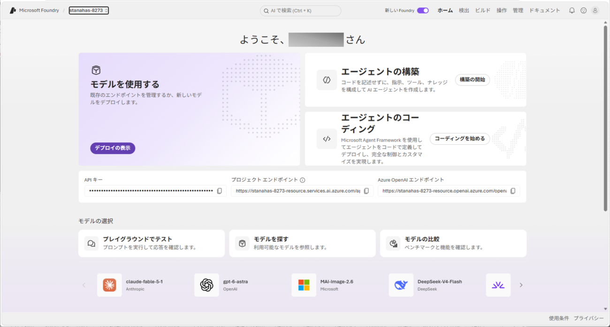Open the stanahas-8273 project dropdown

(89, 10)
